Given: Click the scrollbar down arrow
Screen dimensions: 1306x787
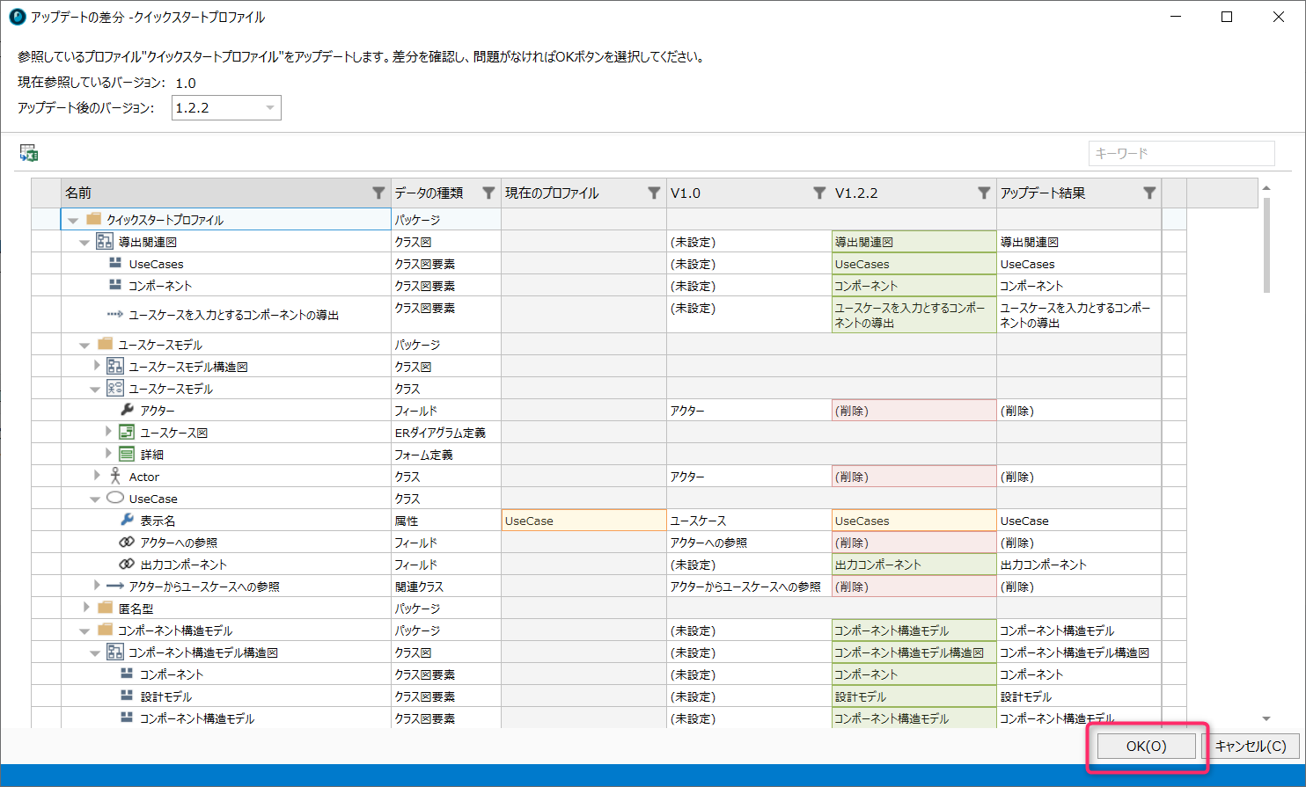Looking at the screenshot, I should pyautogui.click(x=1266, y=718).
